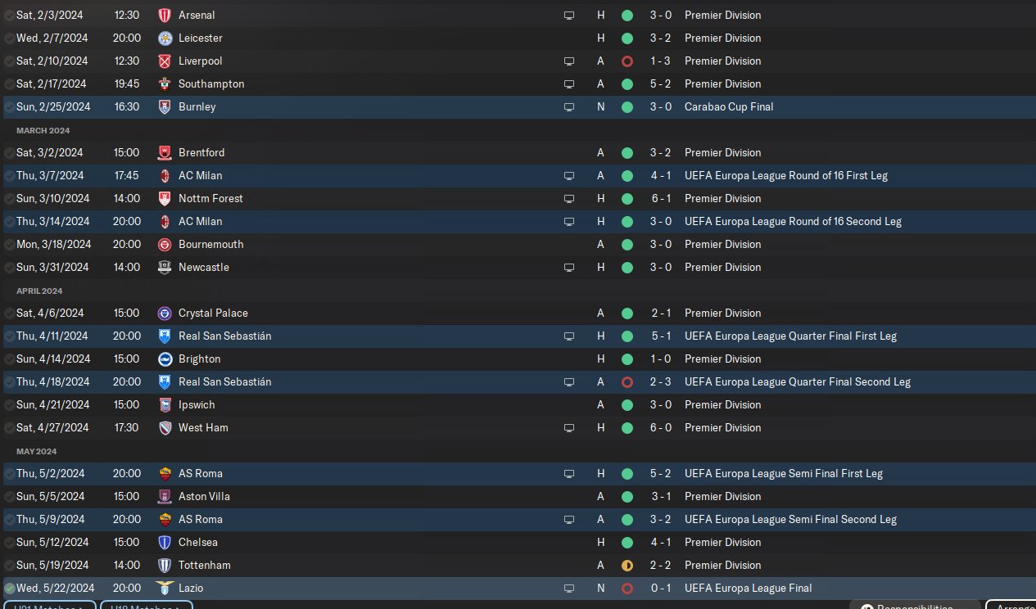This screenshot has height=609, width=1036.
Task: Click the Burnley club badge
Action: 165,106
